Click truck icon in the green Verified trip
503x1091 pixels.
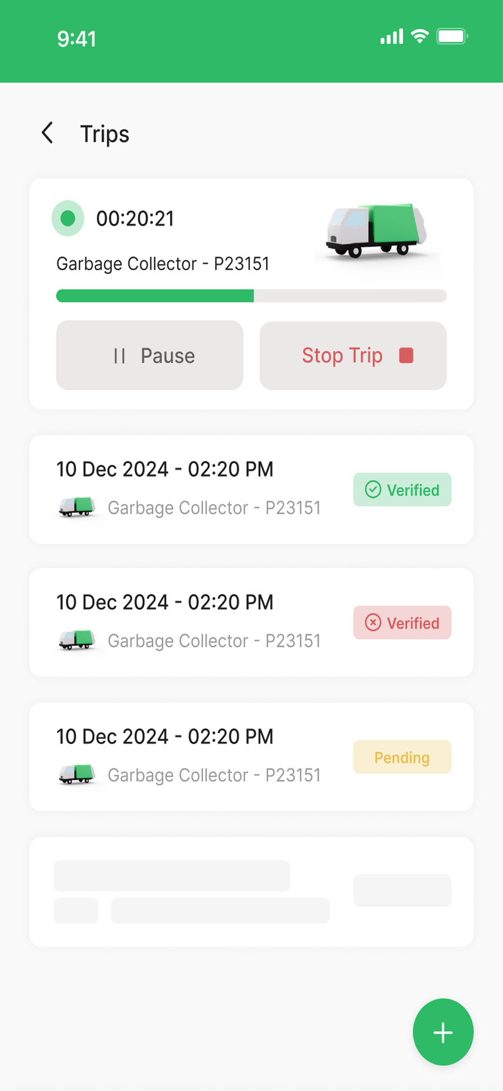click(x=77, y=507)
